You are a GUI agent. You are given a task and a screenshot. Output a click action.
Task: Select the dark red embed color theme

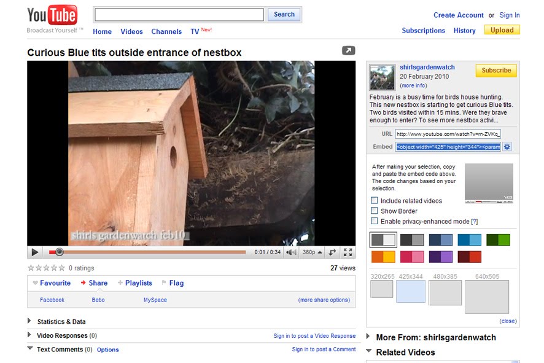[470, 257]
